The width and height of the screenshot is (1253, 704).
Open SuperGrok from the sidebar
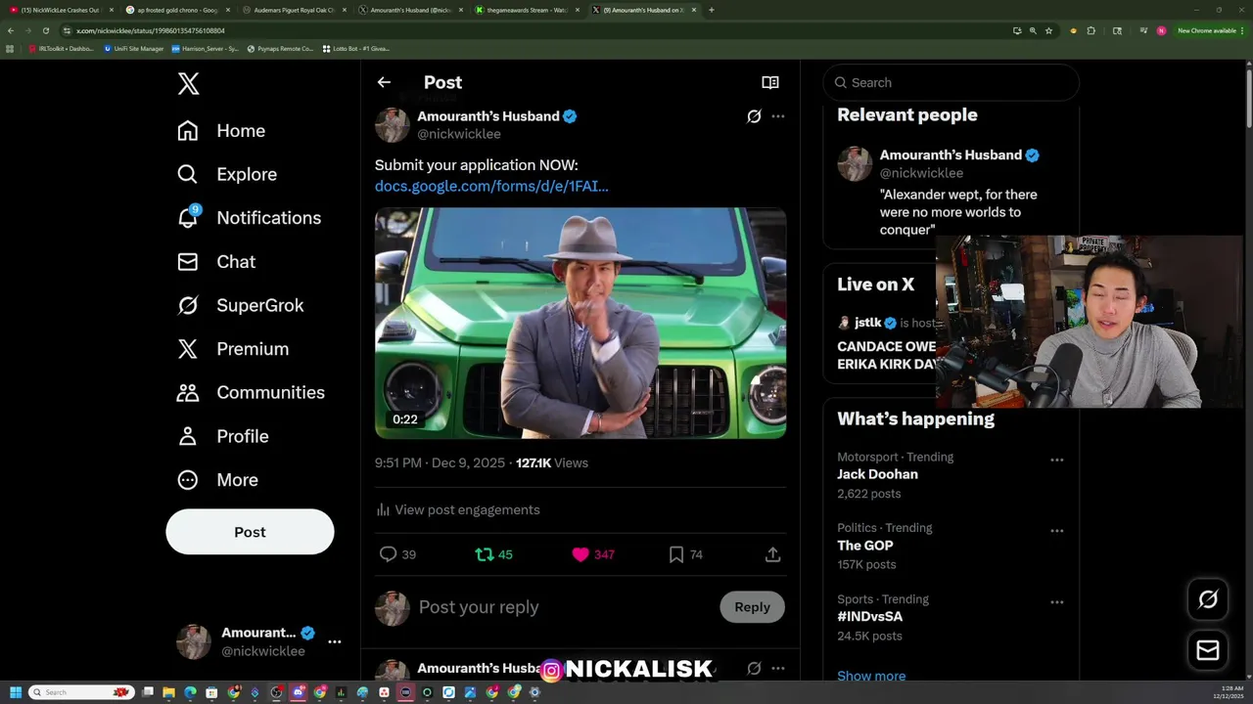[240, 305]
